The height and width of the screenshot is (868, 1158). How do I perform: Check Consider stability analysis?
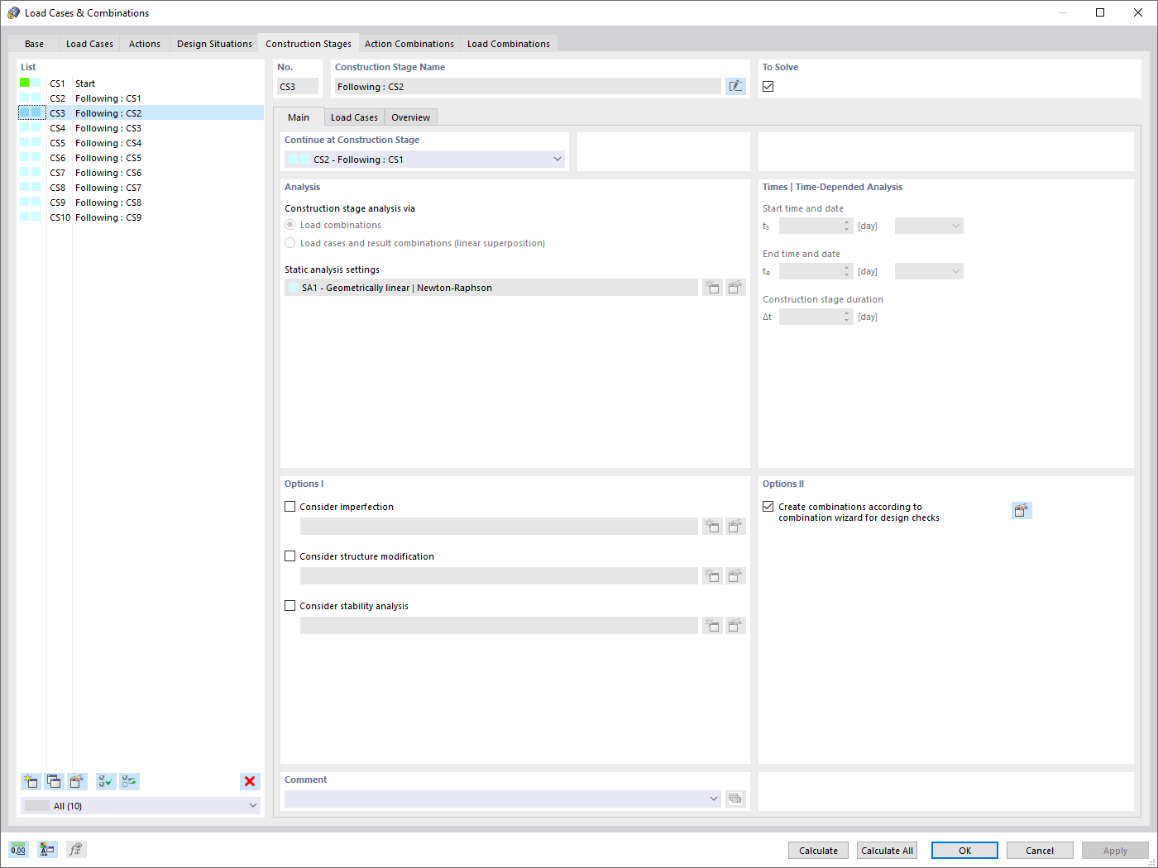pyautogui.click(x=289, y=605)
